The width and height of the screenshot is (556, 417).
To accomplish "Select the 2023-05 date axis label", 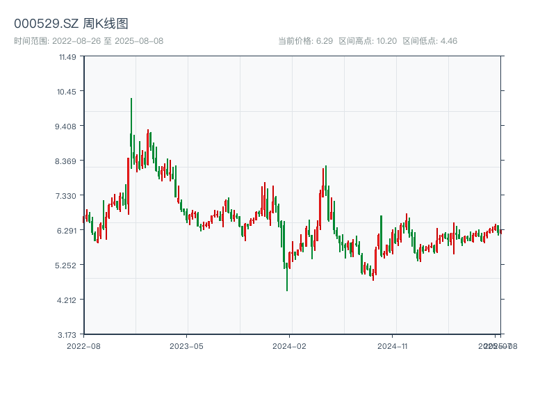I will click(186, 345).
